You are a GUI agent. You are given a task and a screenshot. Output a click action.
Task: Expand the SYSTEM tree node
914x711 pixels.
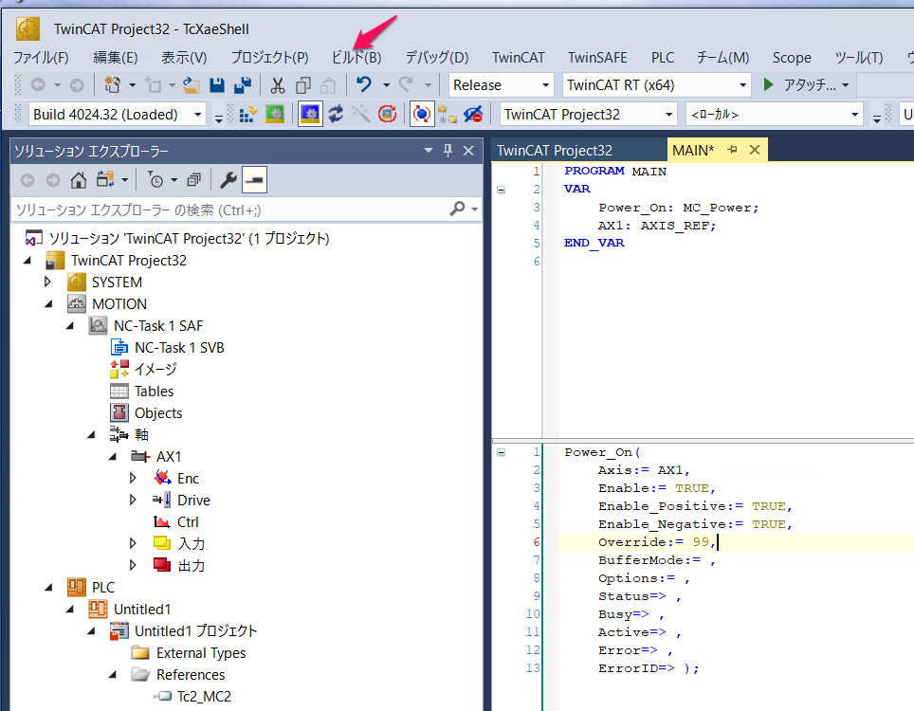click(x=47, y=283)
